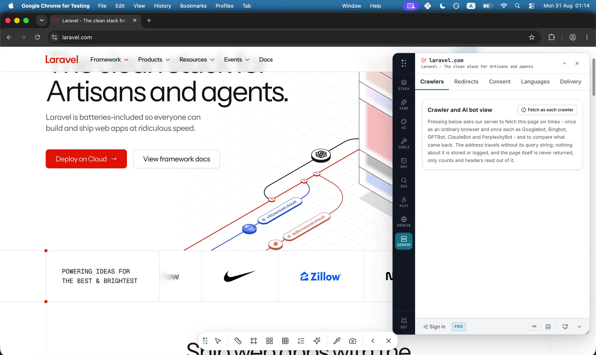Image resolution: width=596 pixels, height=355 pixels.
Task: Open the Bookmarks menu
Action: pos(193,6)
